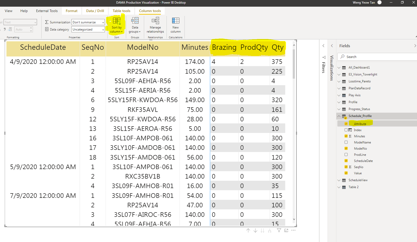Click the user account avatar
This screenshot has height=242, width=417.
click(379, 3)
